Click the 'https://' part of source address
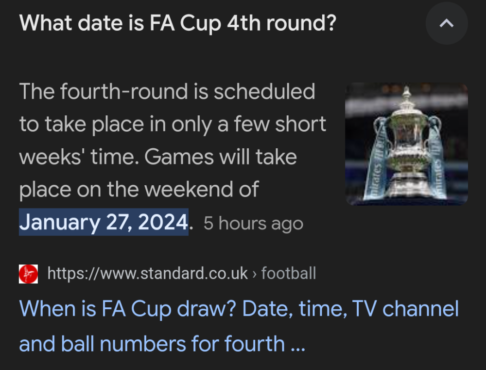This screenshot has height=370, width=486. 67,274
